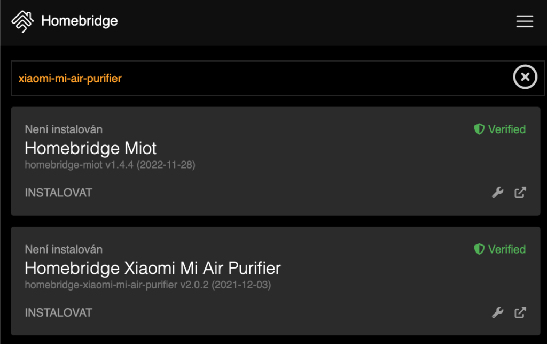Click the Homebridge logo icon
Viewport: 547px width, 344px height.
22,21
